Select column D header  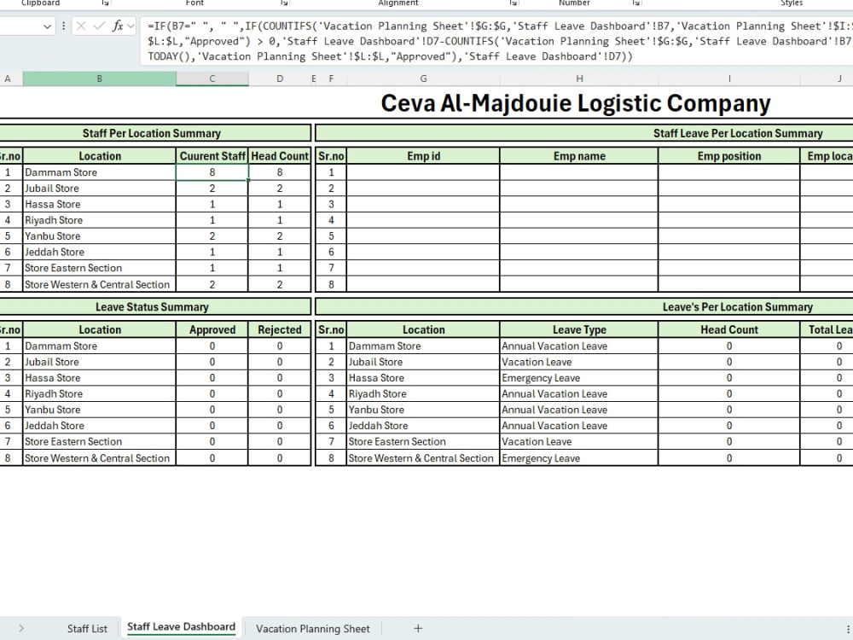pos(280,79)
